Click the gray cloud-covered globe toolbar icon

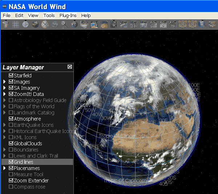pyautogui.click(x=55, y=24)
